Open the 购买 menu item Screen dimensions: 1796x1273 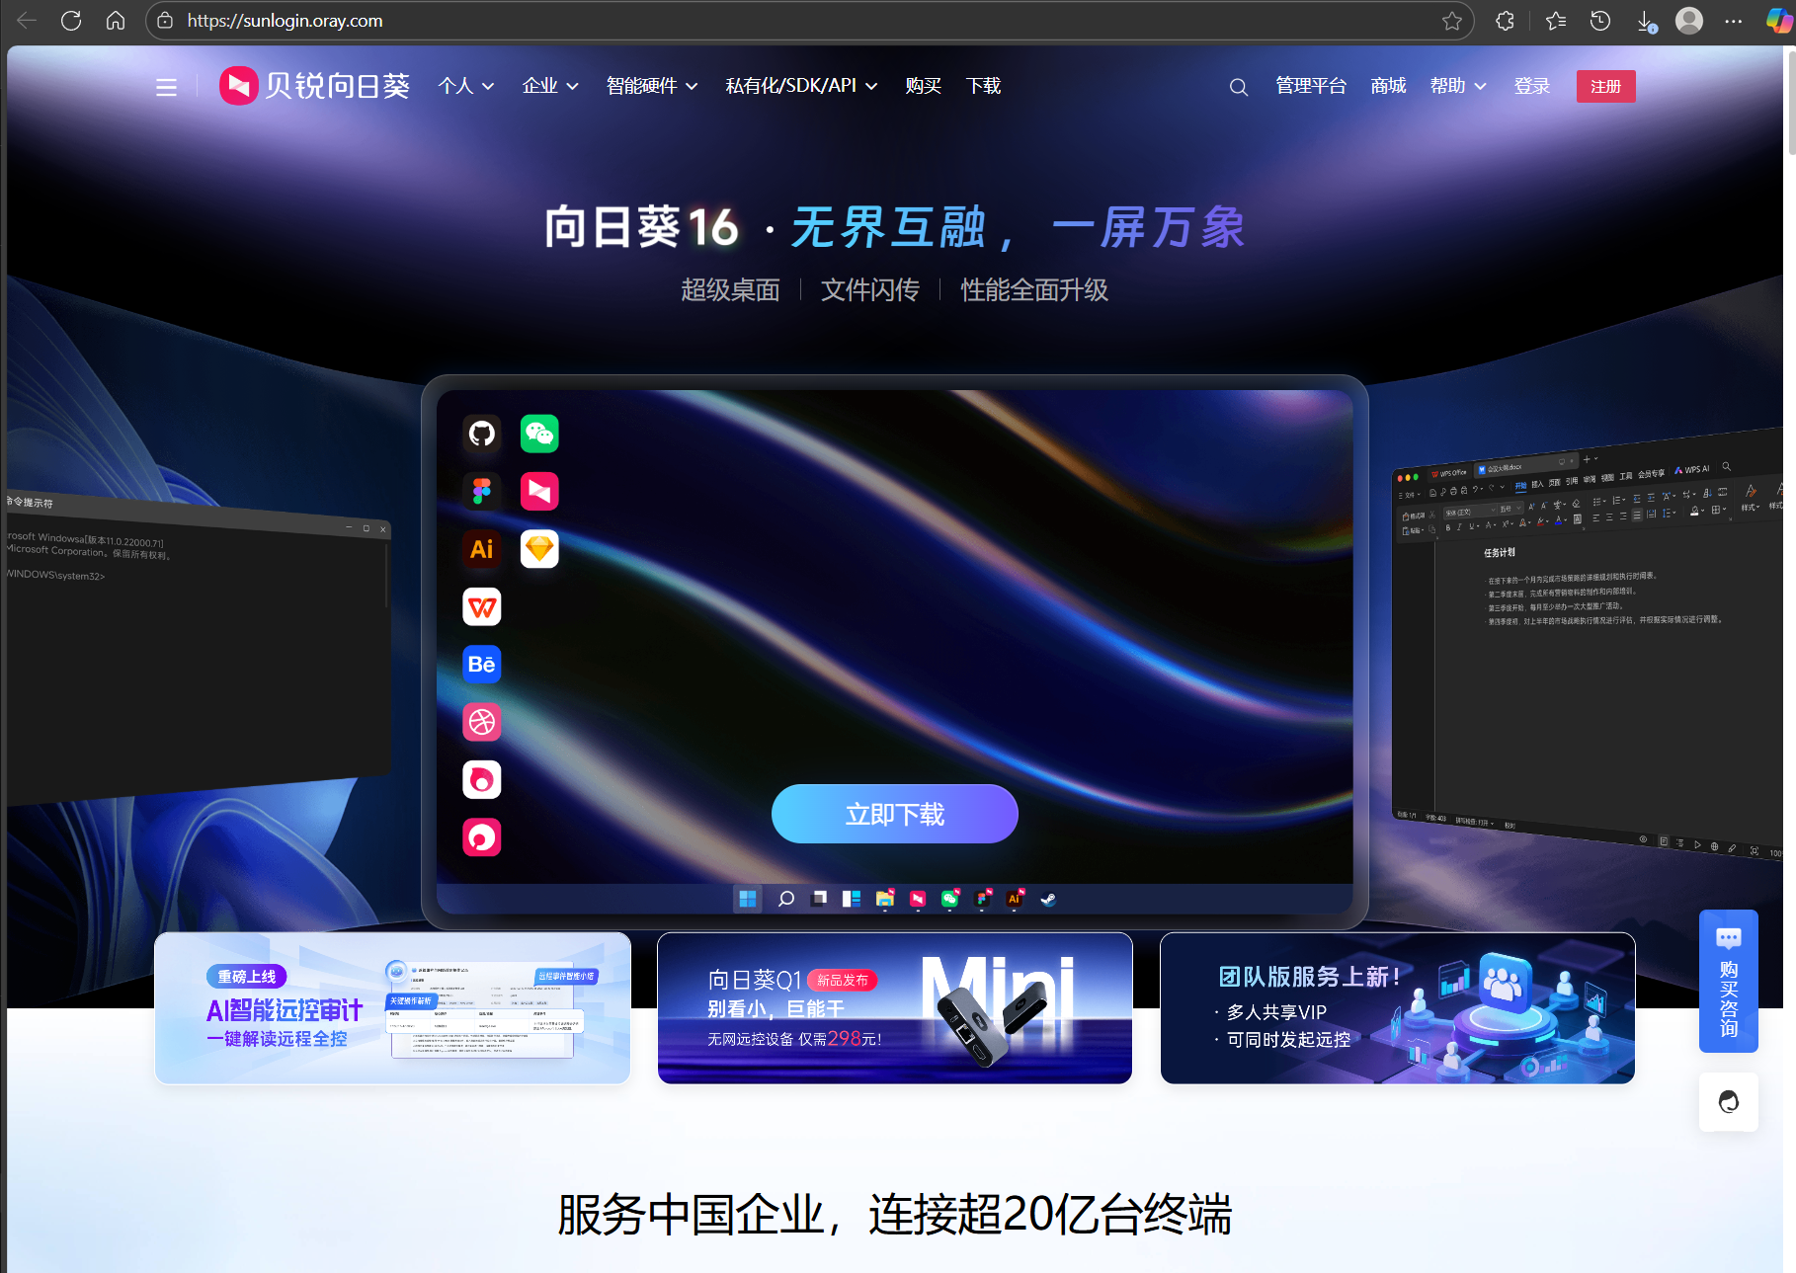[x=923, y=86]
